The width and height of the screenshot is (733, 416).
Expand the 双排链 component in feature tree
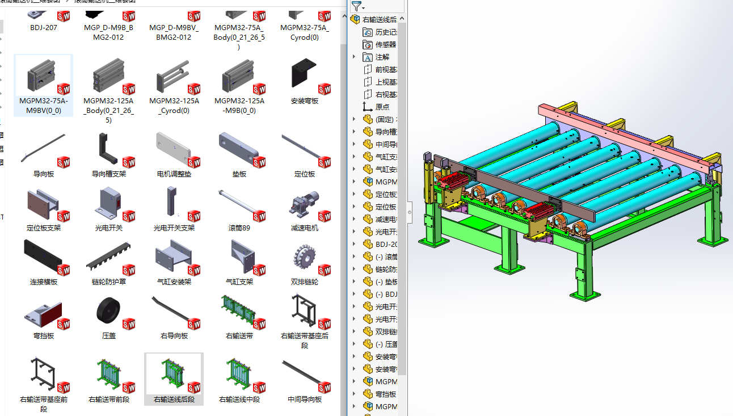click(354, 331)
